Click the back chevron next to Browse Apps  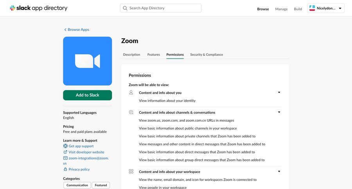(x=65, y=30)
